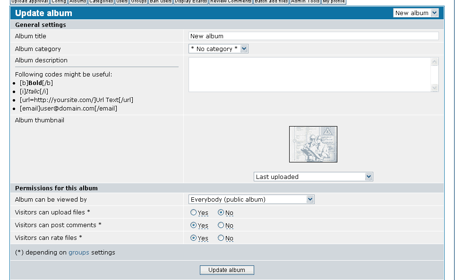This screenshot has height=280, width=455.
Task: Choose Yes for visitors can post comments
Action: (193, 226)
